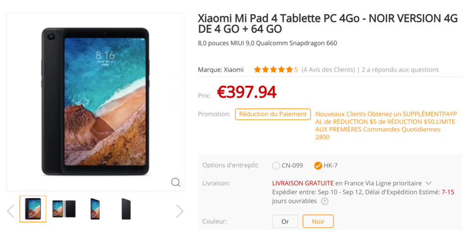The image size is (468, 230).
Task: Select the angled tablet thumbnail
Action: point(95,209)
